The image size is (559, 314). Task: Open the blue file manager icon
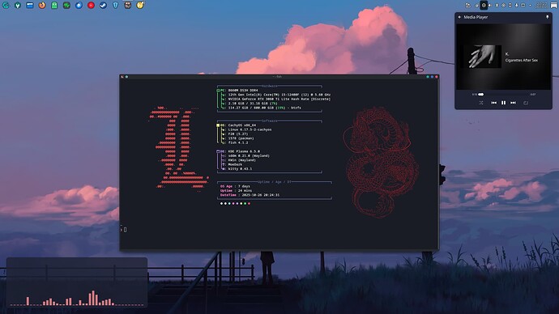(30, 5)
